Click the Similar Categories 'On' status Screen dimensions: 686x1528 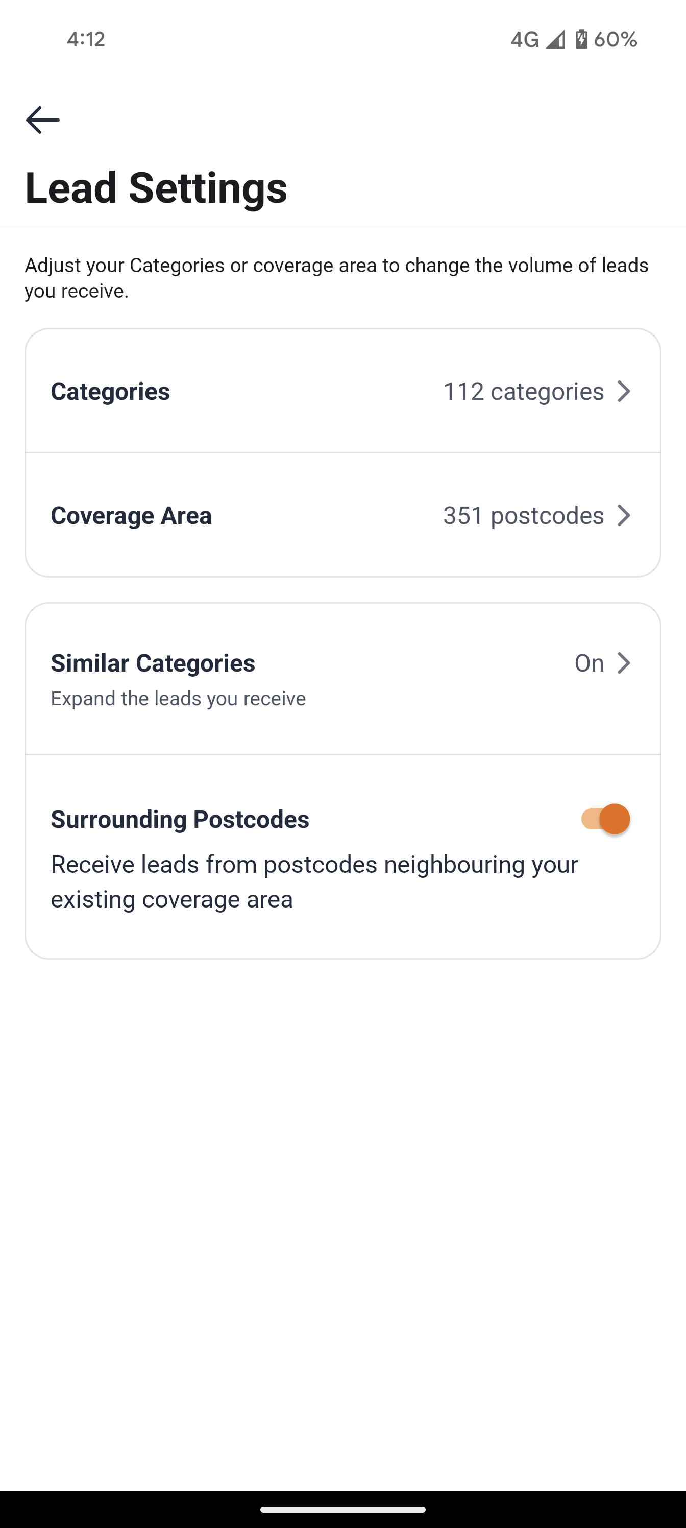pyautogui.click(x=589, y=663)
